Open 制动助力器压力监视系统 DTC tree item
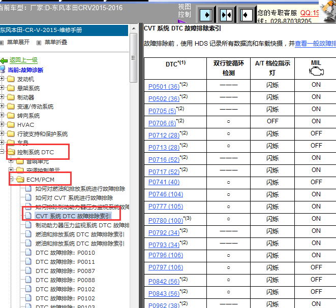This screenshot has height=308, width=336. pos(82,225)
